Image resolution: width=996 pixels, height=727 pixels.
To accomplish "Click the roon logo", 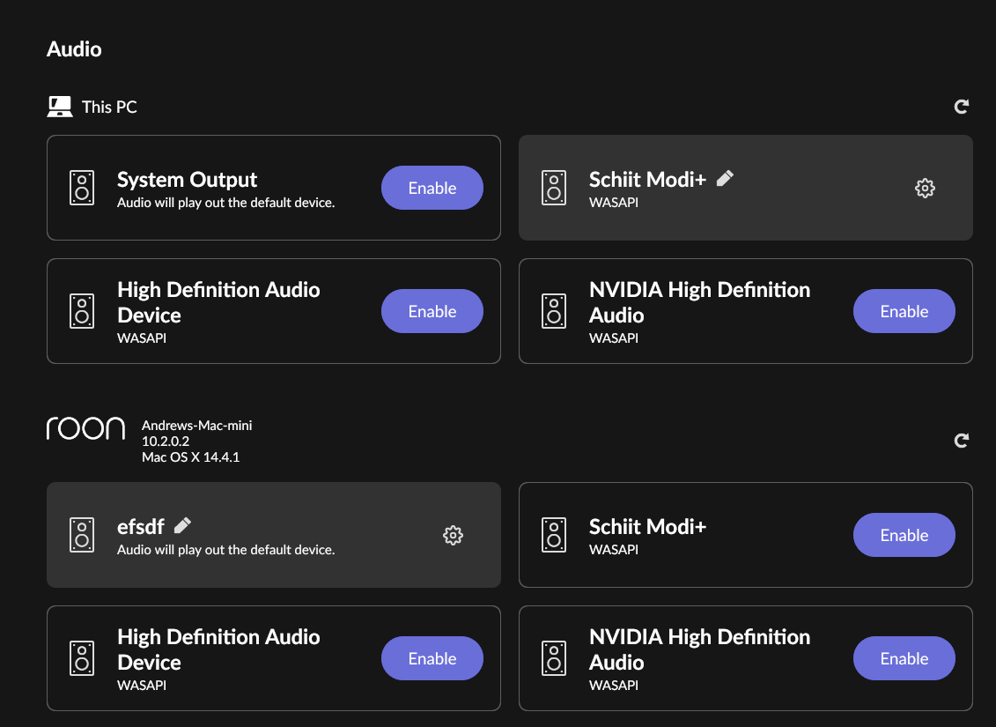I will click(x=85, y=428).
